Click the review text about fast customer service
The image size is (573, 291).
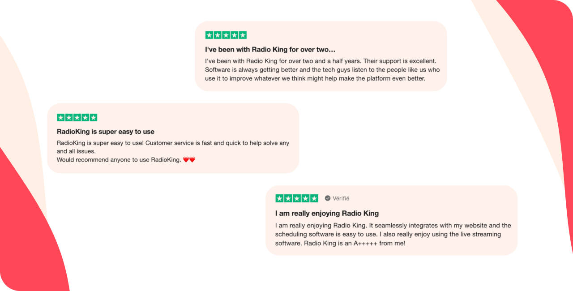tap(173, 143)
